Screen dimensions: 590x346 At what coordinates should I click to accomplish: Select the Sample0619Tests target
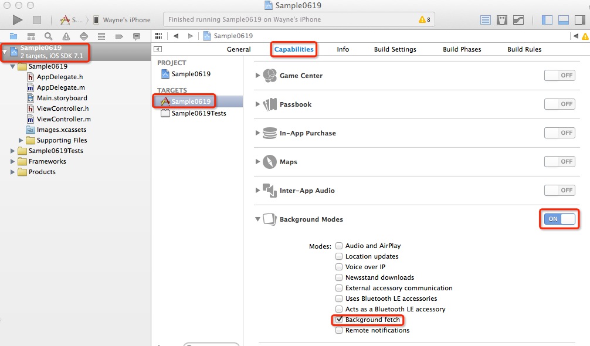tap(198, 113)
